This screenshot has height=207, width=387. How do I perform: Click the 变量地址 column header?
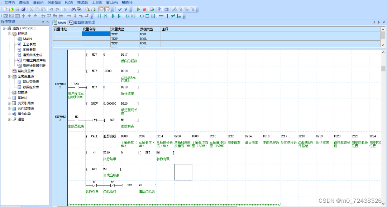67,29
